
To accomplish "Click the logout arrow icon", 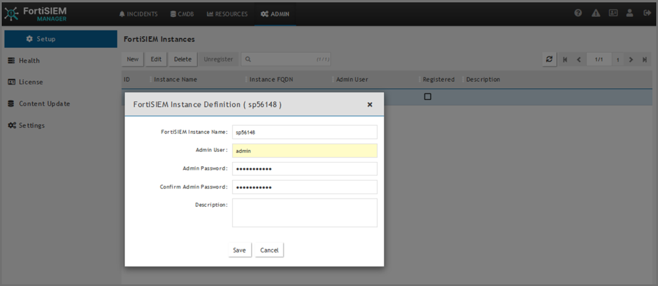I will pos(647,13).
